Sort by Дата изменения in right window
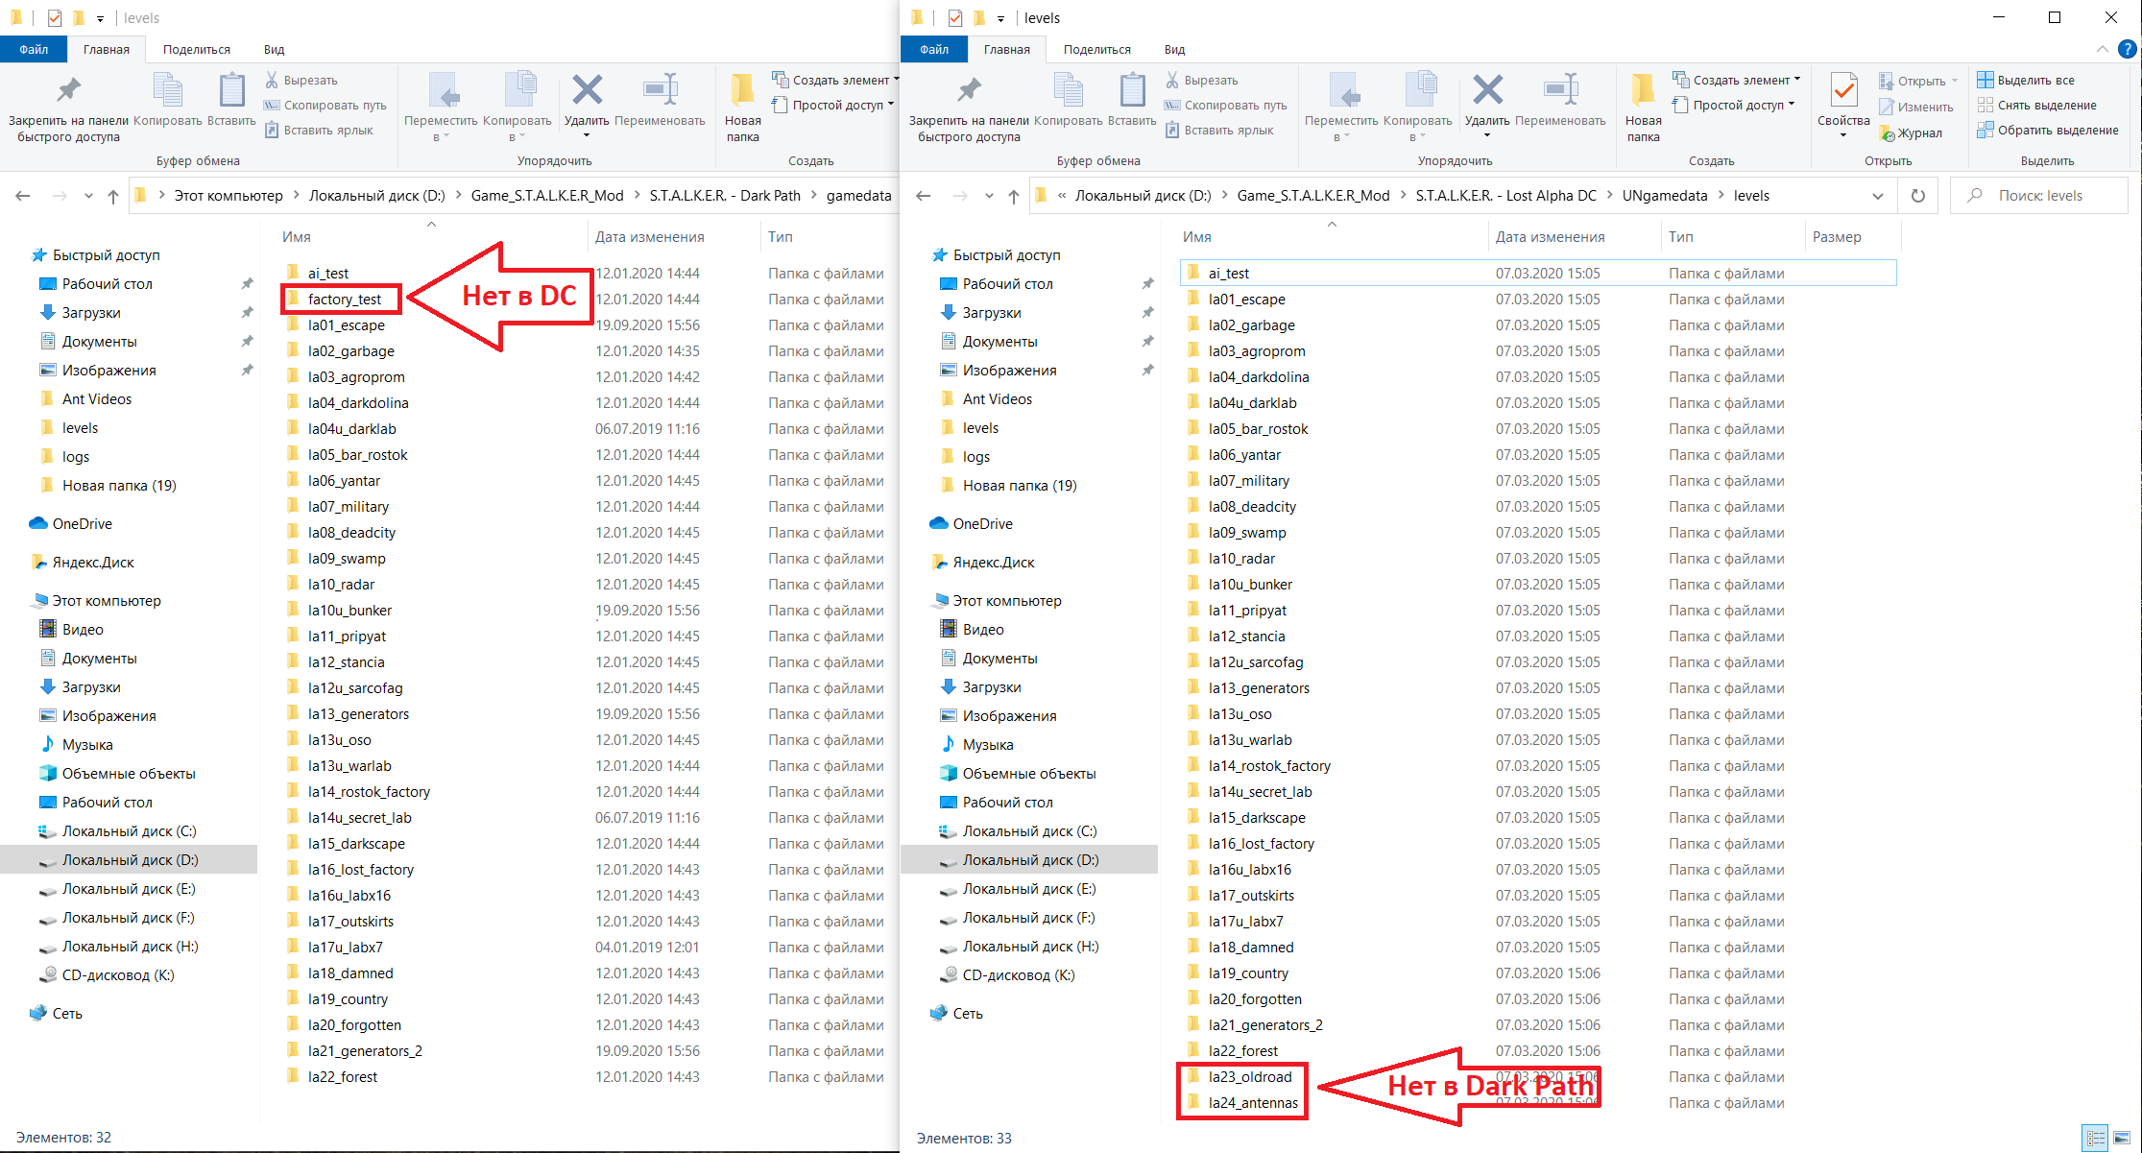The height and width of the screenshot is (1153, 2142). click(x=1551, y=237)
